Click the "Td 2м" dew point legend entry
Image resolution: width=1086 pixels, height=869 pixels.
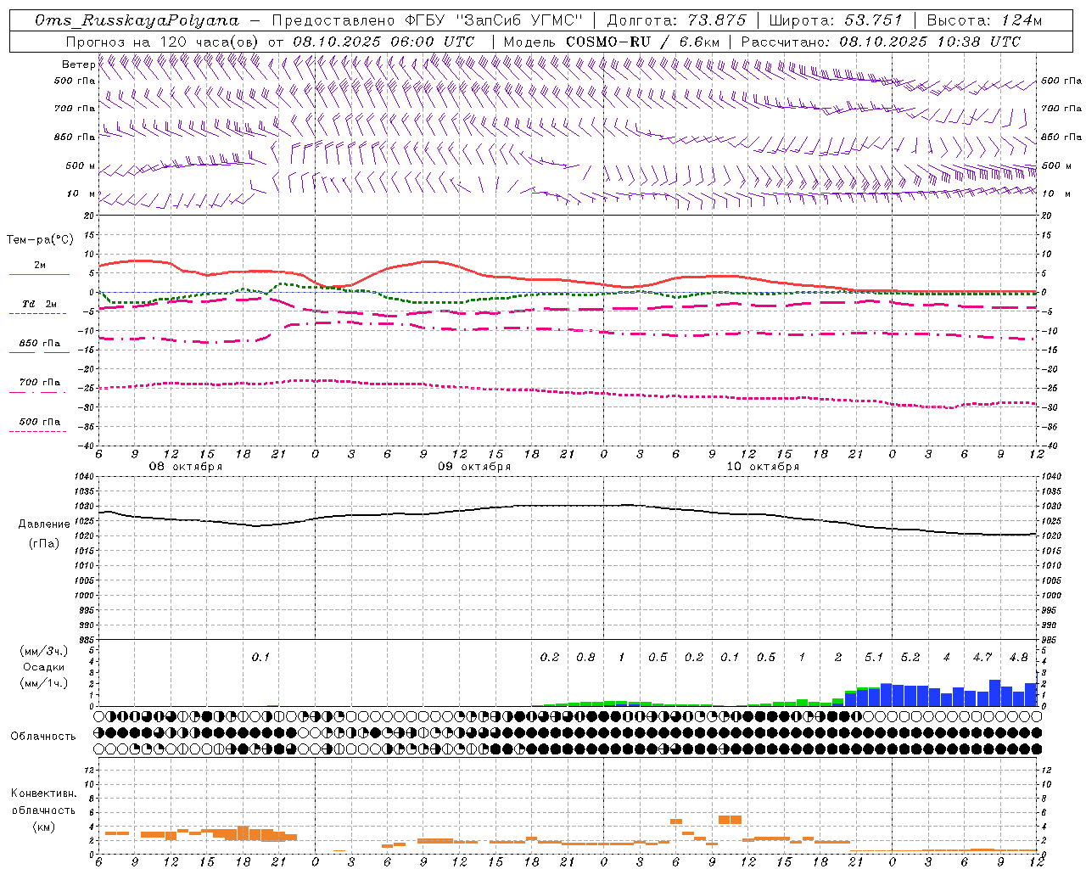(x=40, y=304)
